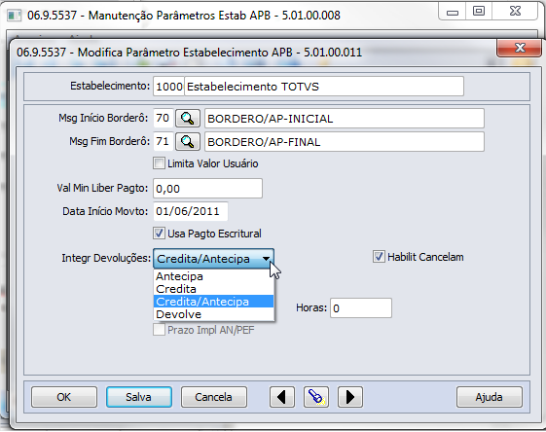The height and width of the screenshot is (432, 546).
Task: Click the Horas label
Action: click(x=311, y=307)
